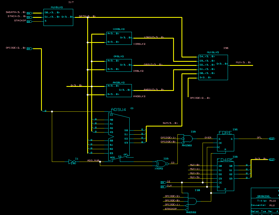This screenshot has height=215, width=279.
Task: Click the FDRE flip-flop symbol
Action: click(x=226, y=143)
